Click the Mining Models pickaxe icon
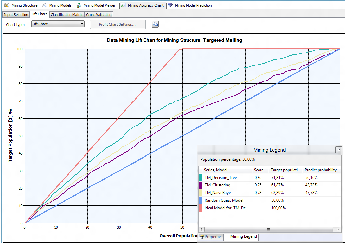Screen dimensions: 345x243 [45, 5]
